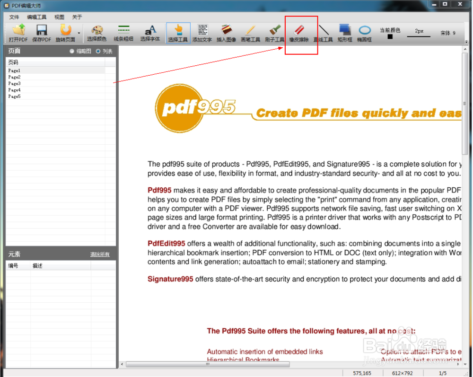Select the 添加文字 add text tool
473x377 pixels.
click(x=202, y=33)
